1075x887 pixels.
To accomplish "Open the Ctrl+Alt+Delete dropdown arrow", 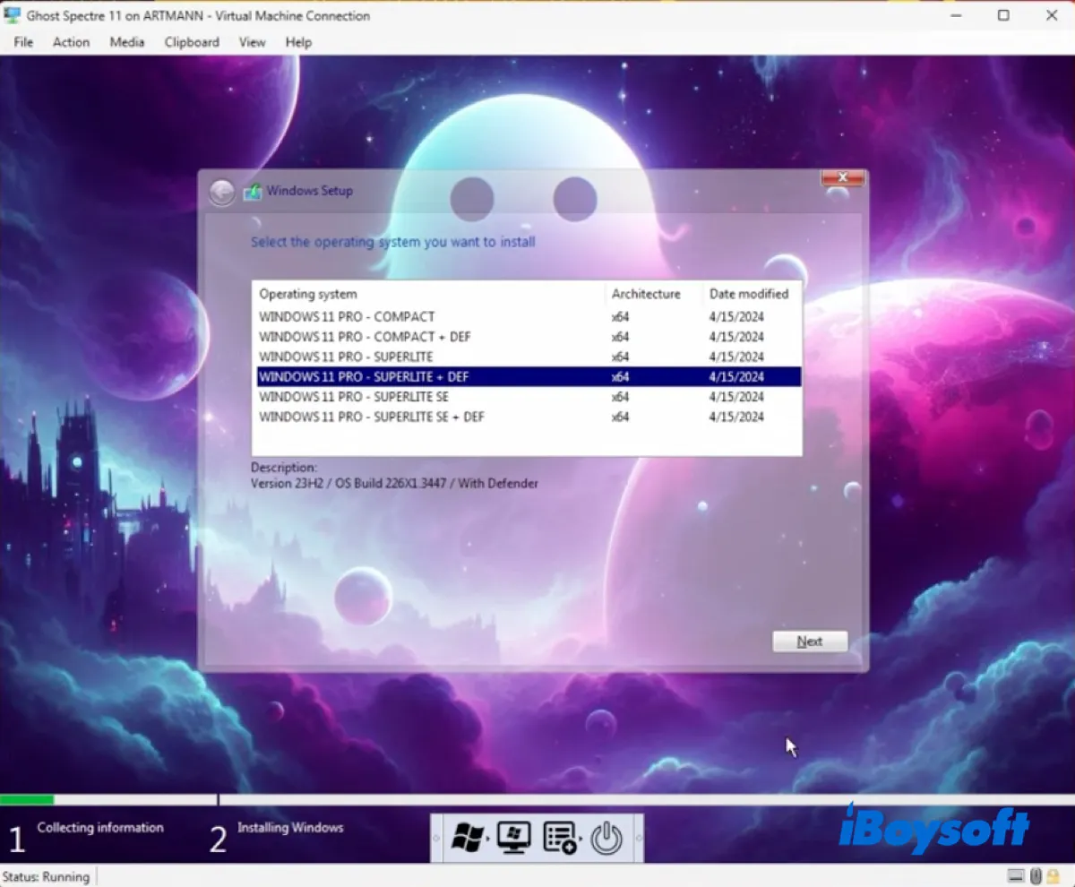I will [488, 838].
